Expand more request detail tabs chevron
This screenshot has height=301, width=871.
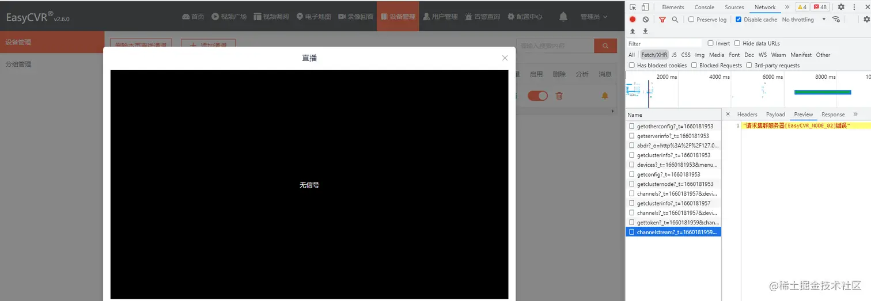coord(855,114)
